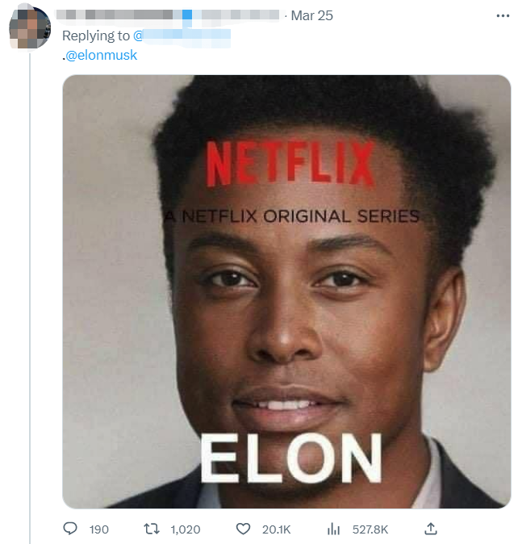Open the @elonmusk mention link

pyautogui.click(x=103, y=56)
